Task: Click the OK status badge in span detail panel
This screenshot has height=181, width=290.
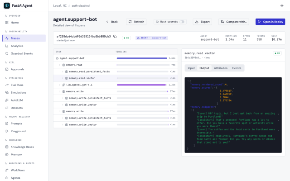Action: (x=277, y=53)
